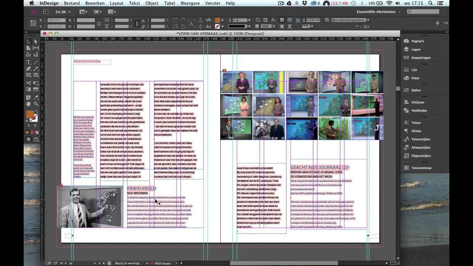This screenshot has width=473, height=266.
Task: Open the fx effects button in control bar
Action: pyautogui.click(x=273, y=20)
